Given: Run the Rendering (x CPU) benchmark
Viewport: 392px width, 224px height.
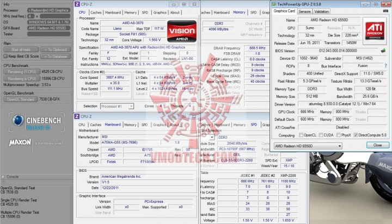Looking at the screenshot, I should 22,79.
